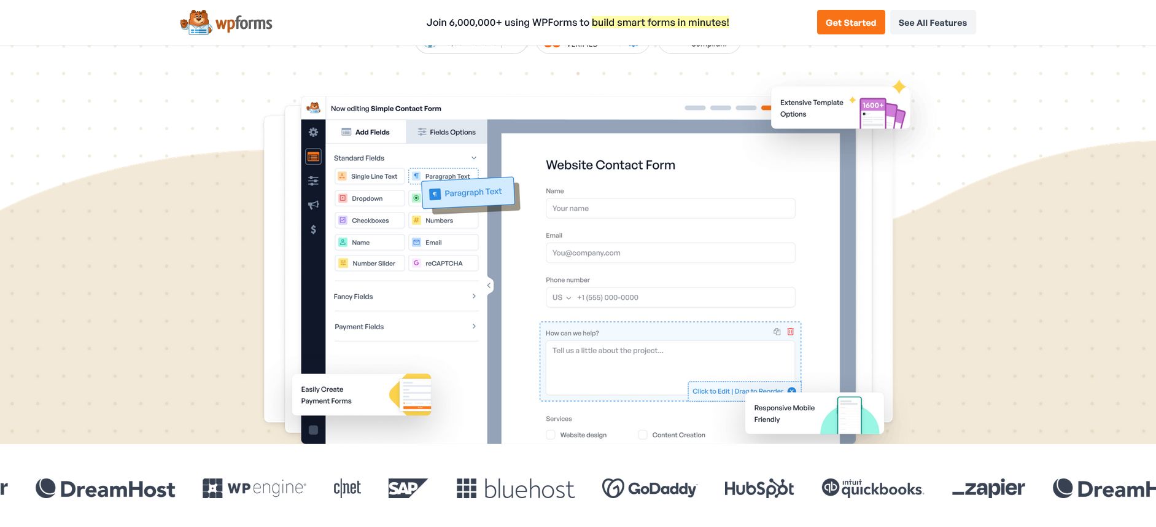Click the bluehost logo
Image resolution: width=1156 pixels, height=527 pixels.
click(x=516, y=489)
